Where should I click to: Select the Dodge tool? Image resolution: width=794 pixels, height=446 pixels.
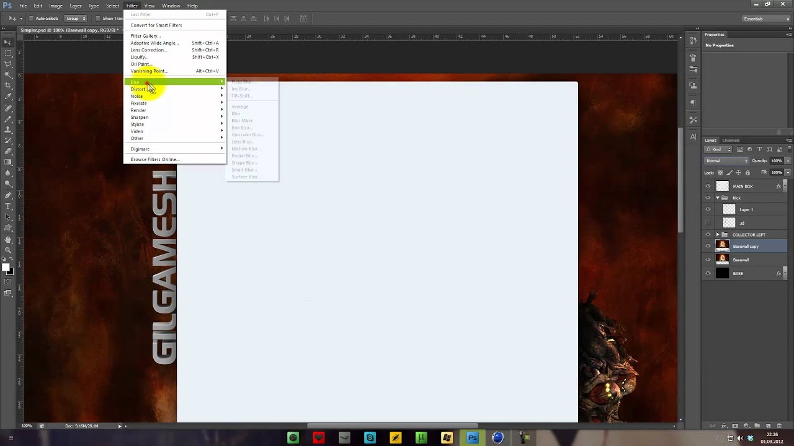pyautogui.click(x=8, y=183)
